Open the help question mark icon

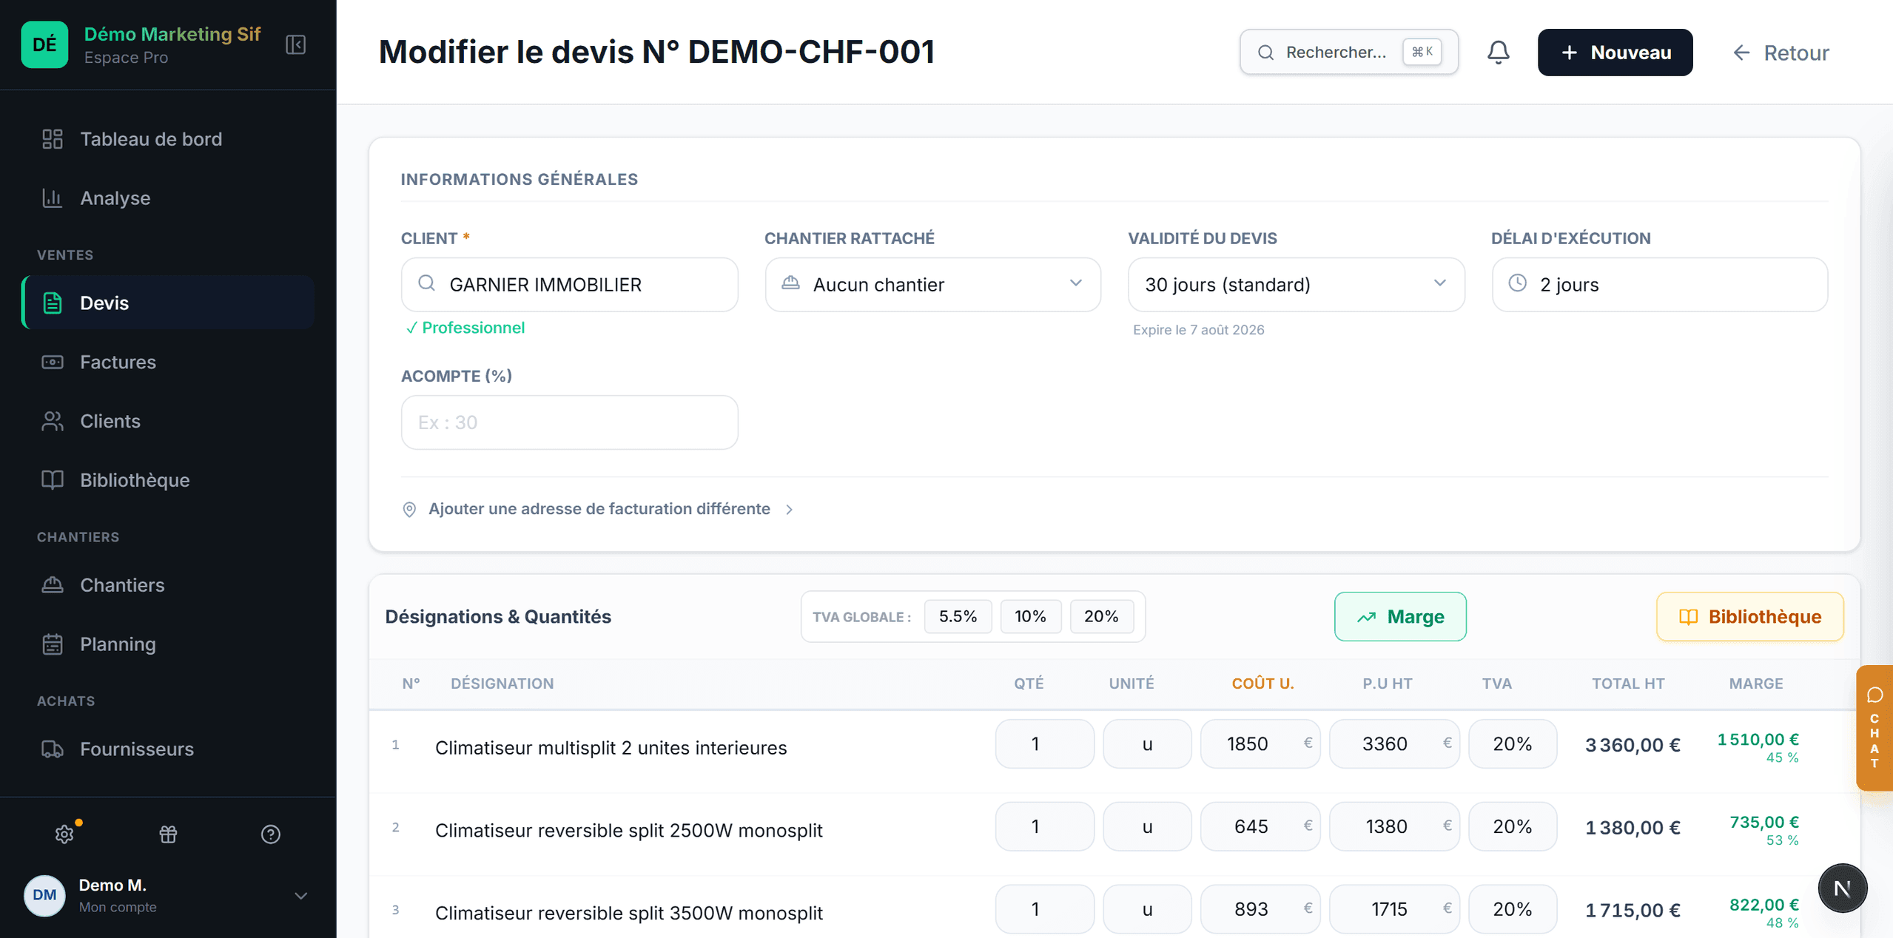[x=271, y=834]
